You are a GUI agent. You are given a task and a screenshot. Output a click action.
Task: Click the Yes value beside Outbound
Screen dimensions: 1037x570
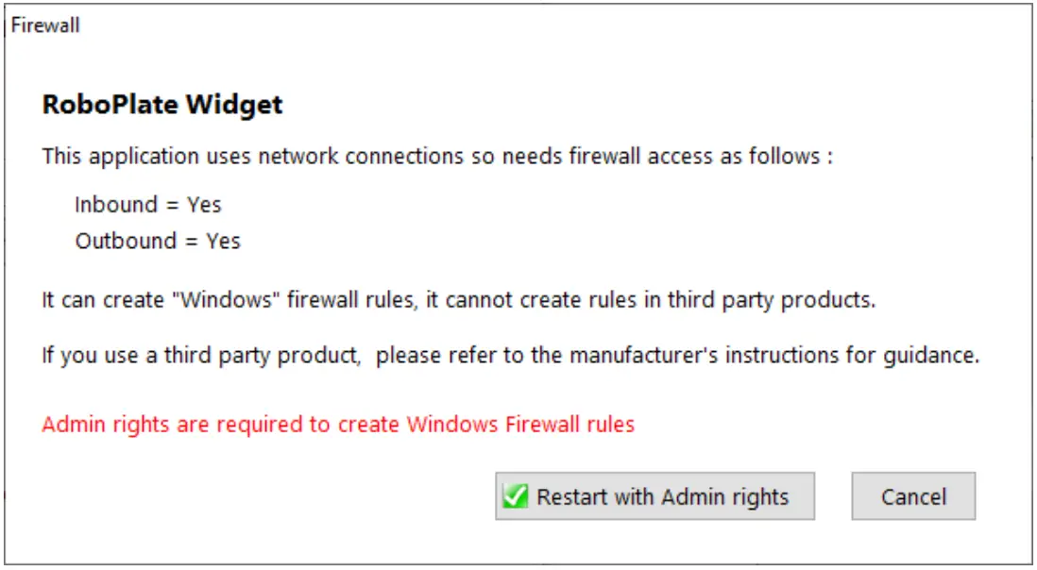[x=223, y=241]
